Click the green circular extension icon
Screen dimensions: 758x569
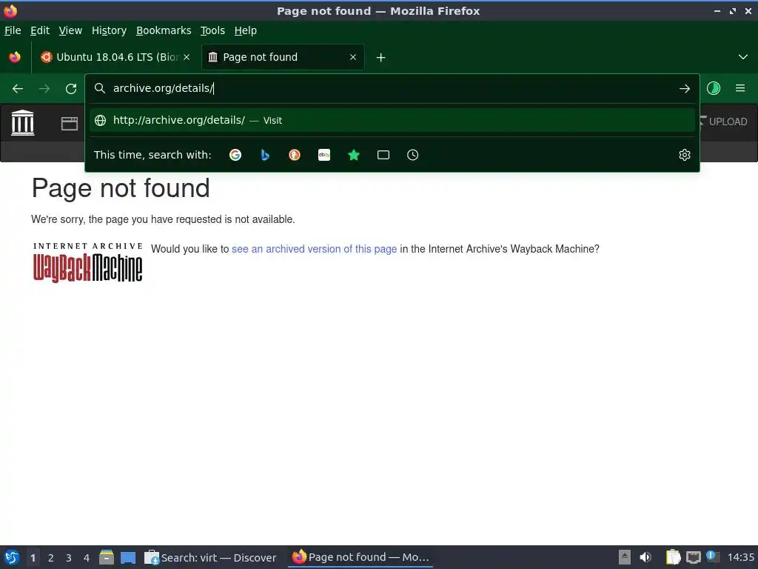point(714,88)
